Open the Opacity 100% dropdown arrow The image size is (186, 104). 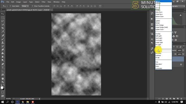point(183,51)
